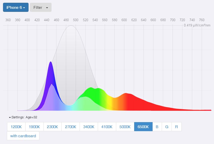Image resolution: width=214 pixels, height=144 pixels.
Task: Open the iPhone 6 device dropdown
Action: [16, 8]
